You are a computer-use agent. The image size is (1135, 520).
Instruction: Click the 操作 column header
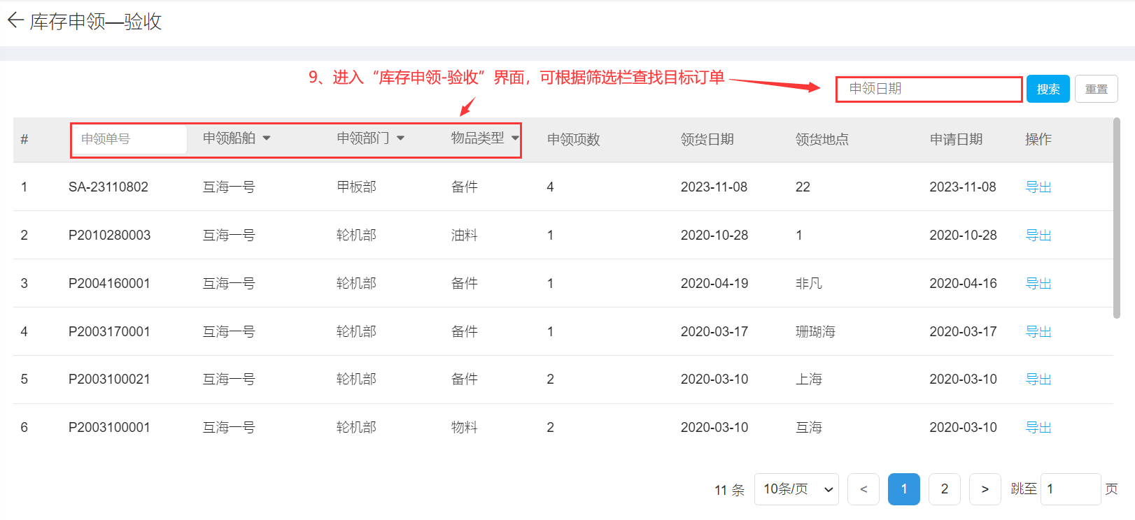[1038, 139]
